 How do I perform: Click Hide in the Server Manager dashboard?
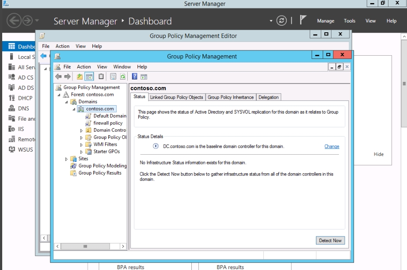coord(379,154)
